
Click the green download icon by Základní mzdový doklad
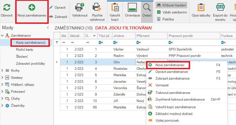(150, 114)
